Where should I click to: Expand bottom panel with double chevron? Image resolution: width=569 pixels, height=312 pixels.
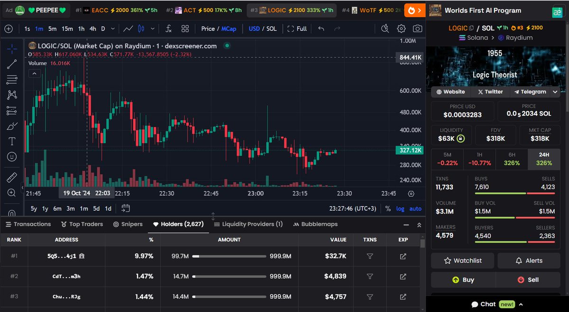[x=419, y=225]
